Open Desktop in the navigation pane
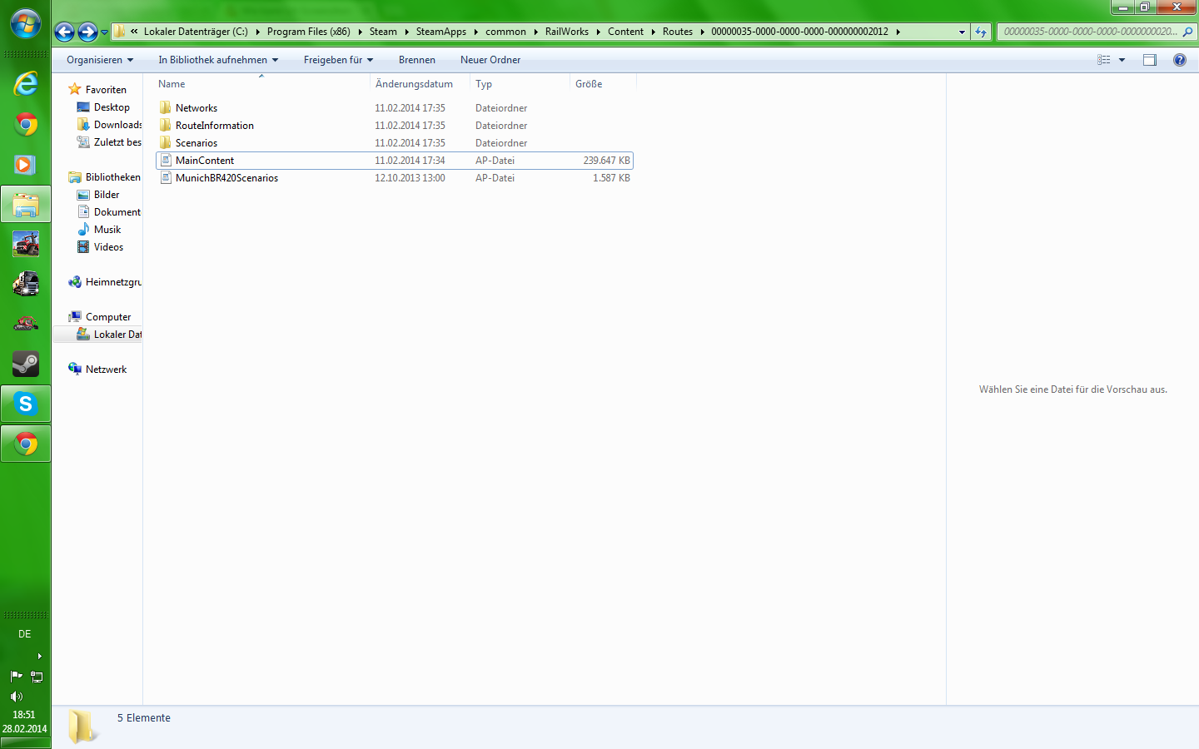Image resolution: width=1199 pixels, height=749 pixels. click(x=112, y=107)
